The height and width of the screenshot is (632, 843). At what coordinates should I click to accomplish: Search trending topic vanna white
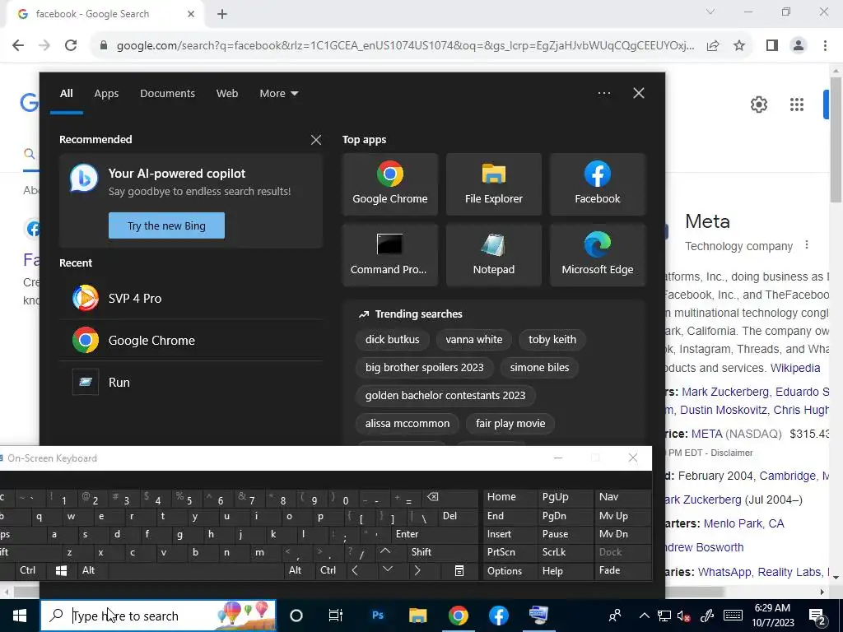point(474,340)
